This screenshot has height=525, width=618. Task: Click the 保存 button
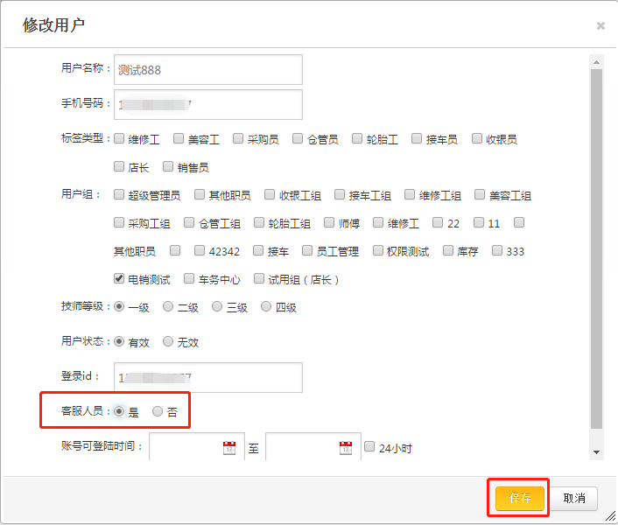pos(520,498)
